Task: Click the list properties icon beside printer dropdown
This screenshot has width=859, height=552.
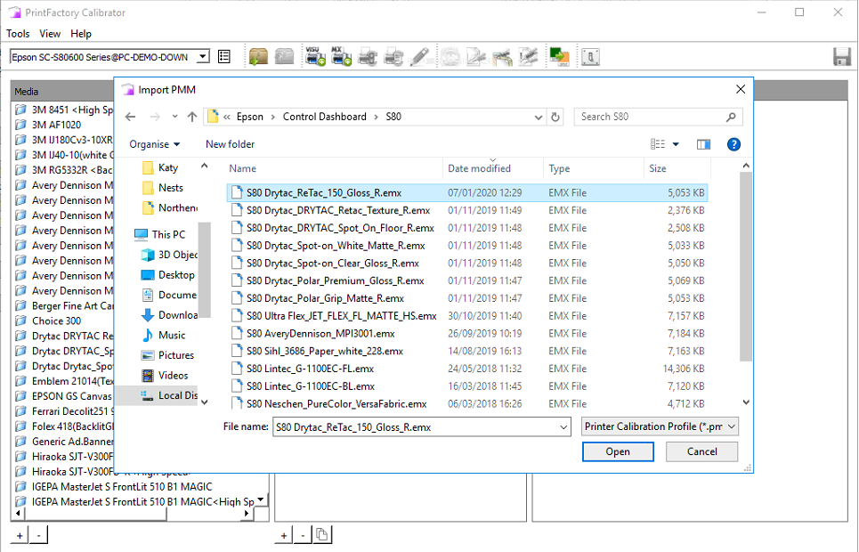Action: [224, 56]
